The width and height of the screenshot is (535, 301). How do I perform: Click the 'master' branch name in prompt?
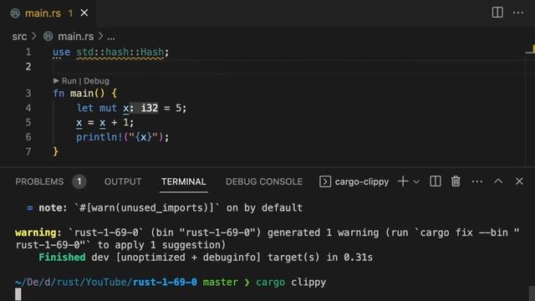click(220, 283)
